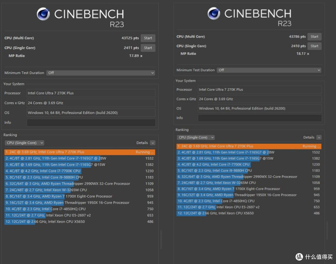Click the OS field in the left window
The height and width of the screenshot is (264, 336).
91,113
